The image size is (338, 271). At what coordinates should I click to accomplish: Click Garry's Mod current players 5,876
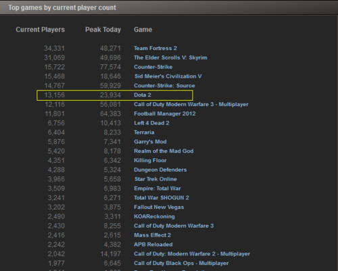pos(56,142)
